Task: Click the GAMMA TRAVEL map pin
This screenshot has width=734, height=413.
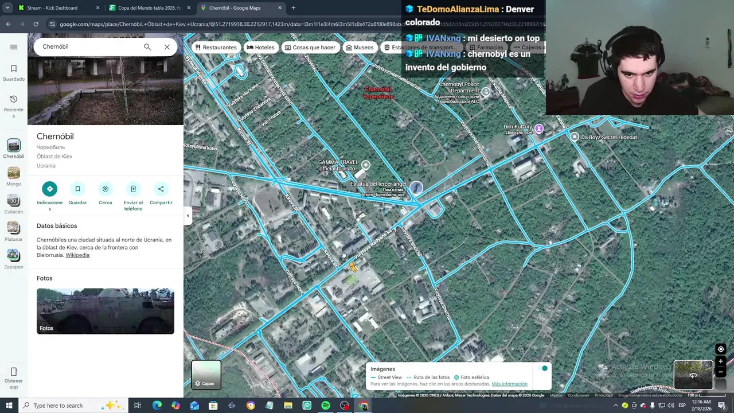Action: click(x=365, y=165)
